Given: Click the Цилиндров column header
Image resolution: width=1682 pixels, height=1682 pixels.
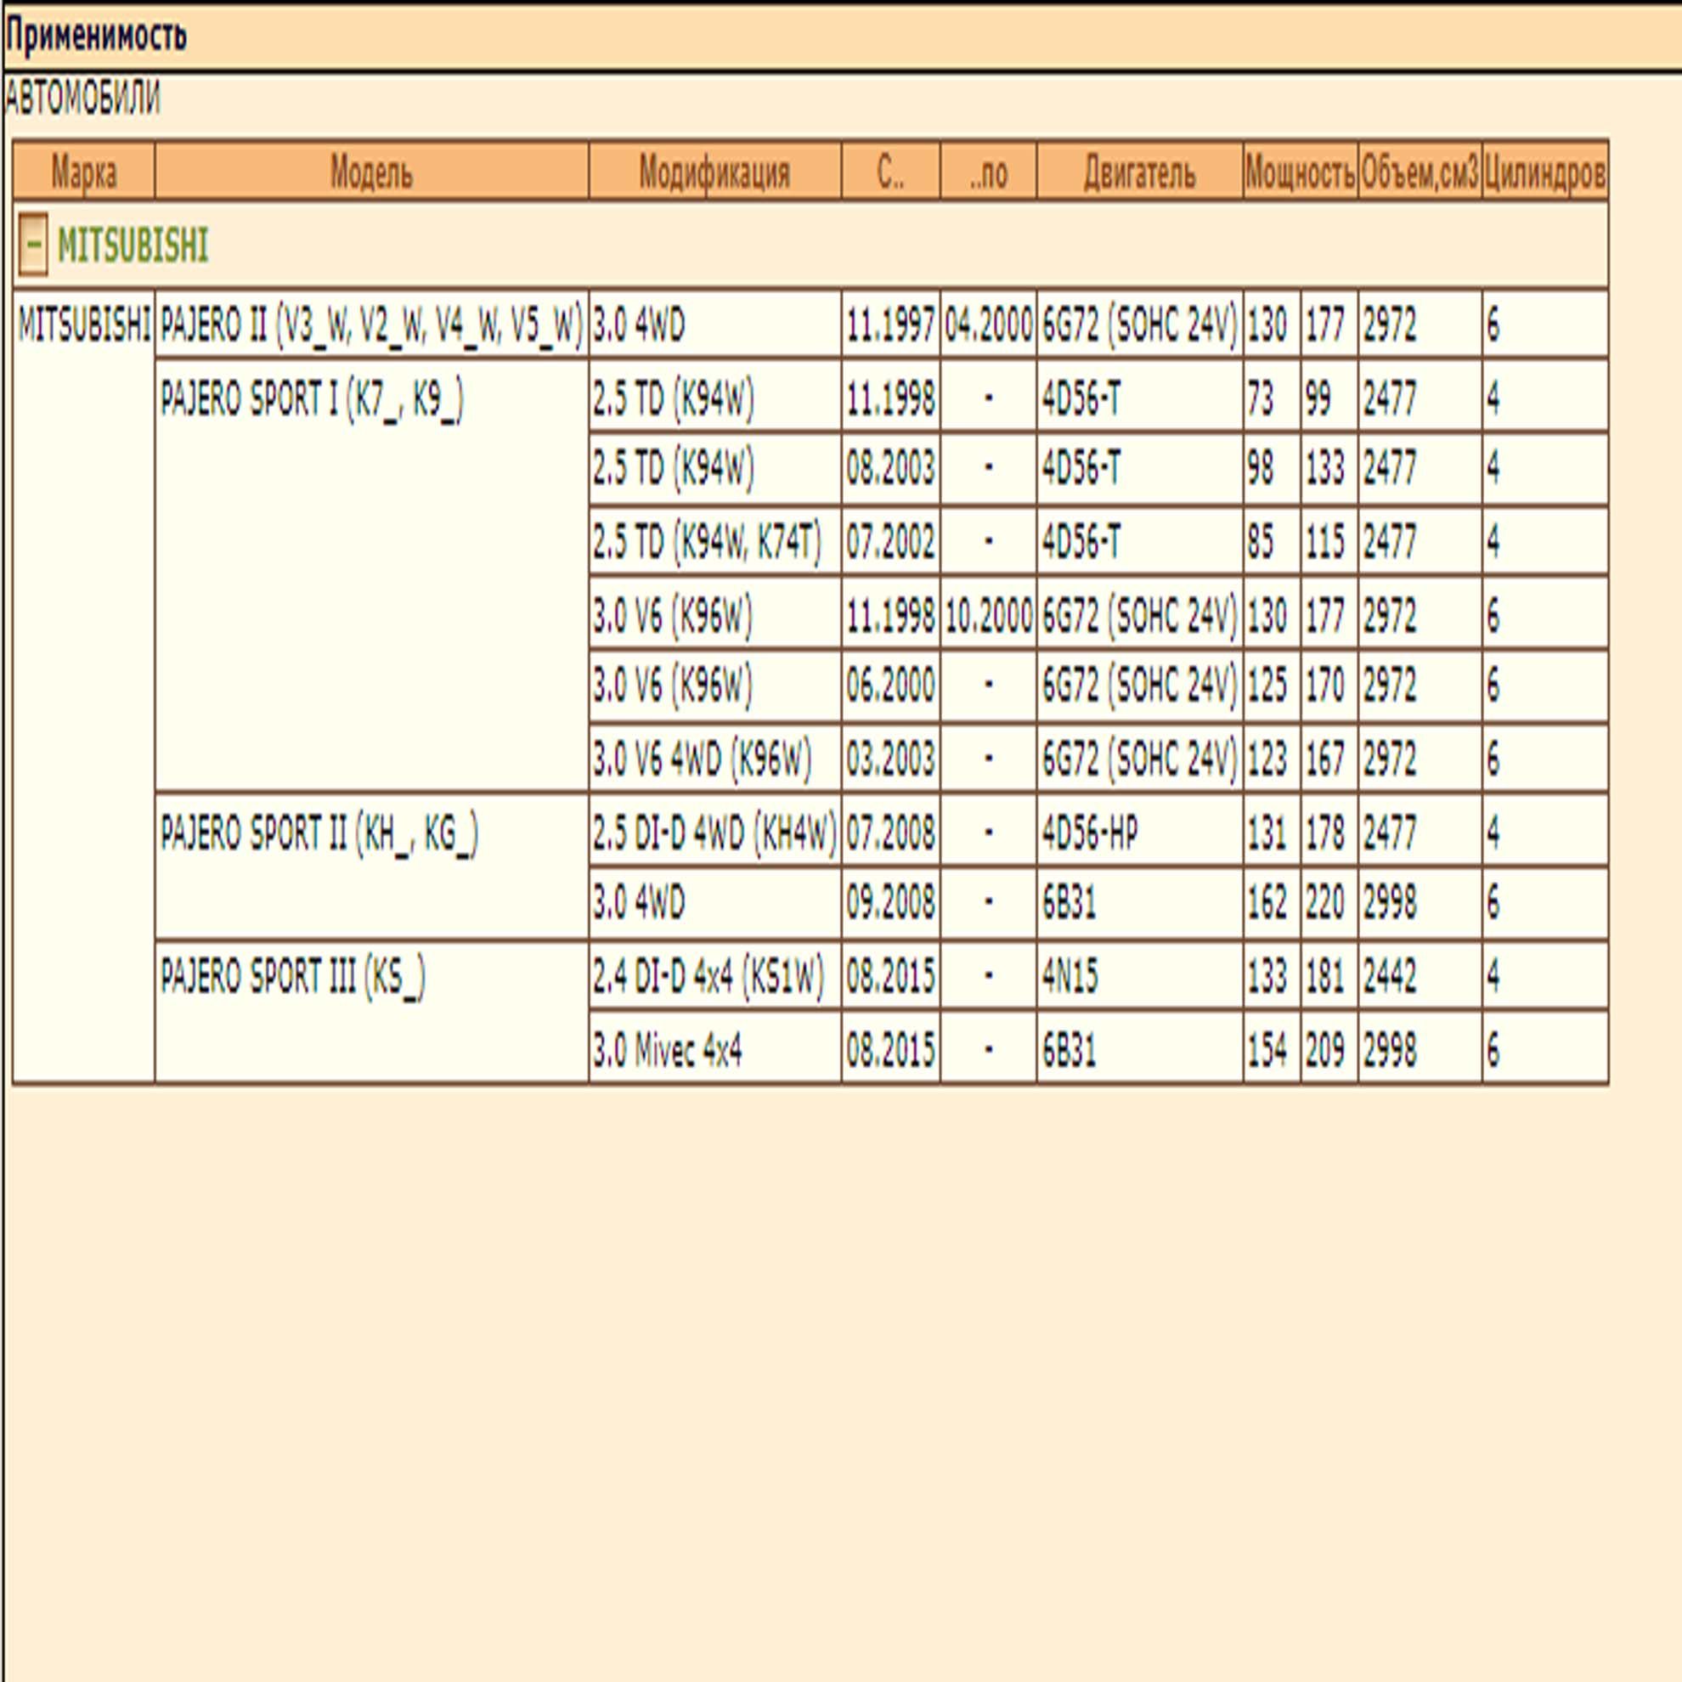Looking at the screenshot, I should (1545, 172).
